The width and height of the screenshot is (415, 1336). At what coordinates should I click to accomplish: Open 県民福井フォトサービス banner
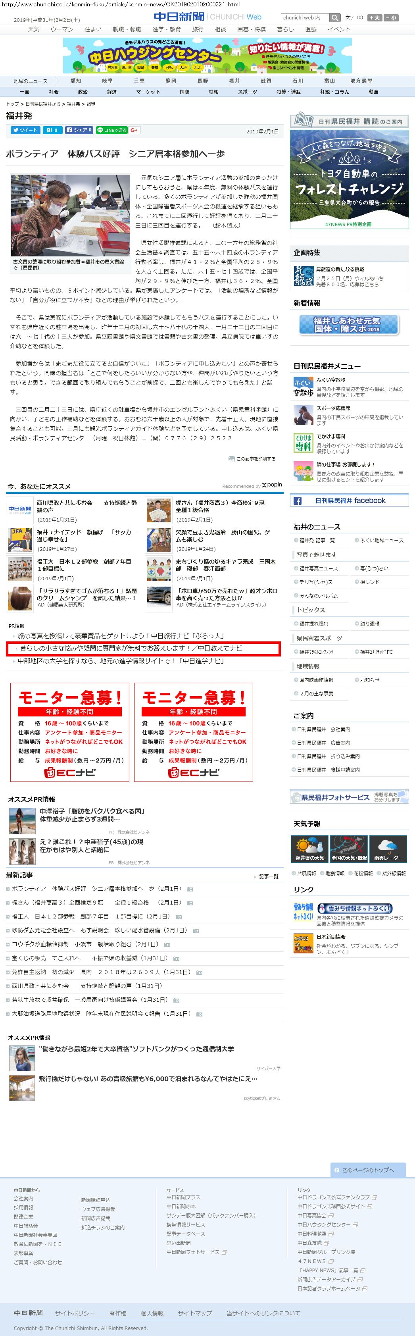349,797
